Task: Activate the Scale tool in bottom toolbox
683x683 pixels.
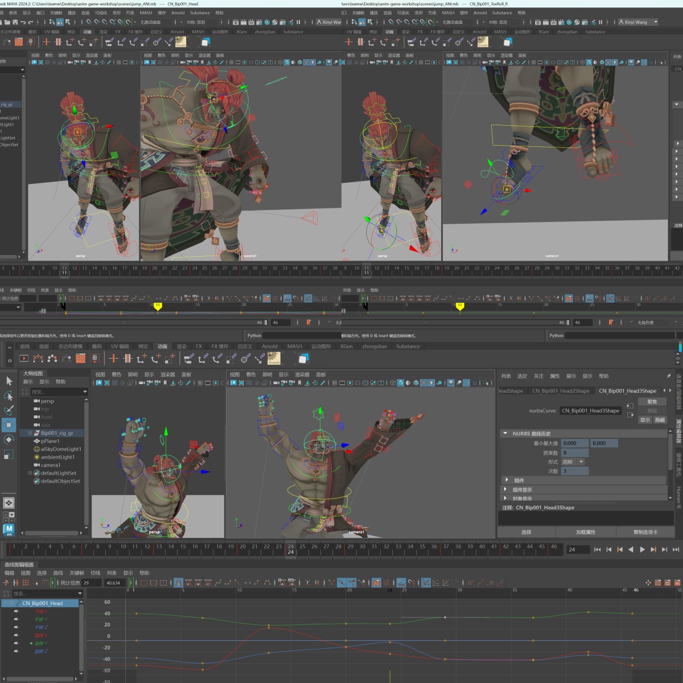Action: coord(9,455)
